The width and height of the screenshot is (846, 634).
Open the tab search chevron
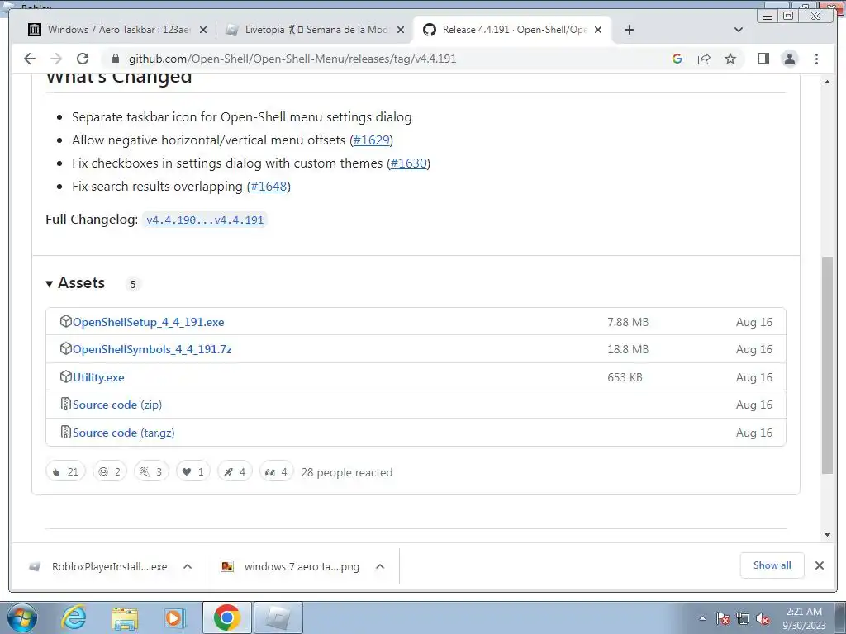pyautogui.click(x=739, y=30)
